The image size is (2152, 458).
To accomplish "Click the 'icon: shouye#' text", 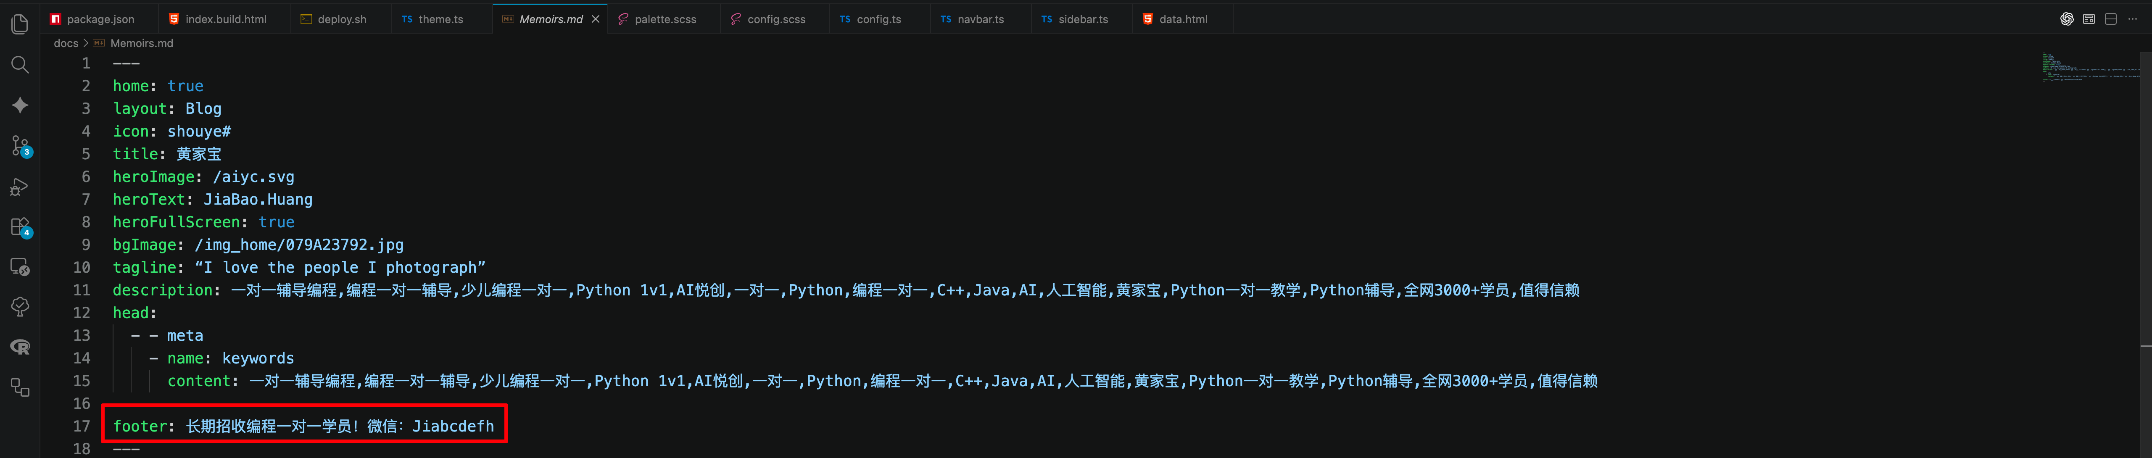I will click(172, 131).
